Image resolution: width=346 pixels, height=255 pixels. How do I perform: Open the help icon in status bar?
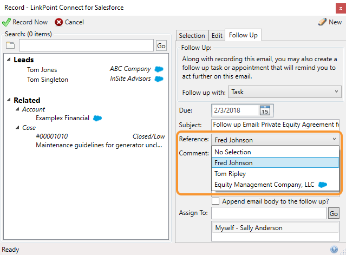(x=334, y=250)
